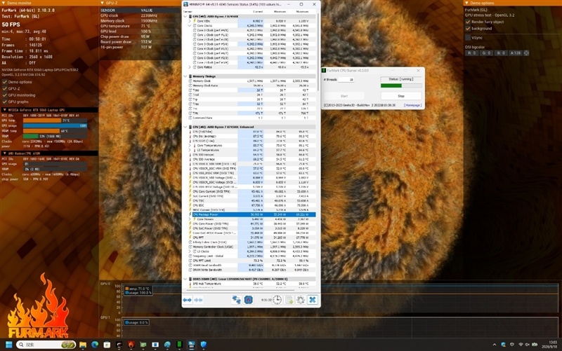Click the green CPU Burner taskbar icon
Image resolution: width=562 pixels, height=351 pixels.
[179, 345]
